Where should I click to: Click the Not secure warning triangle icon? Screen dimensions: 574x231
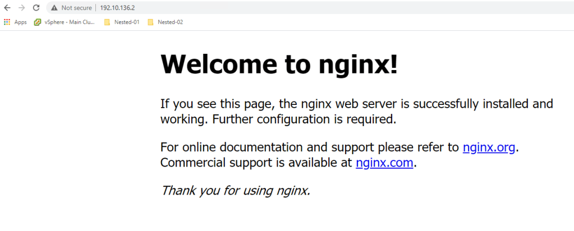tap(54, 8)
